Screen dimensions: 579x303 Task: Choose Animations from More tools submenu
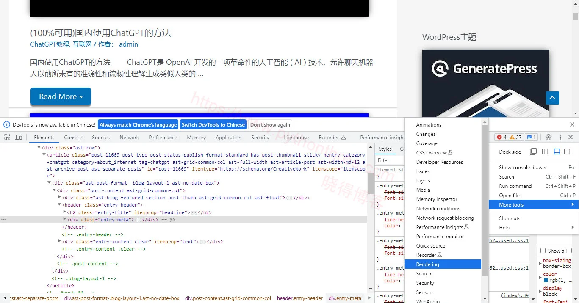[x=443, y=125]
